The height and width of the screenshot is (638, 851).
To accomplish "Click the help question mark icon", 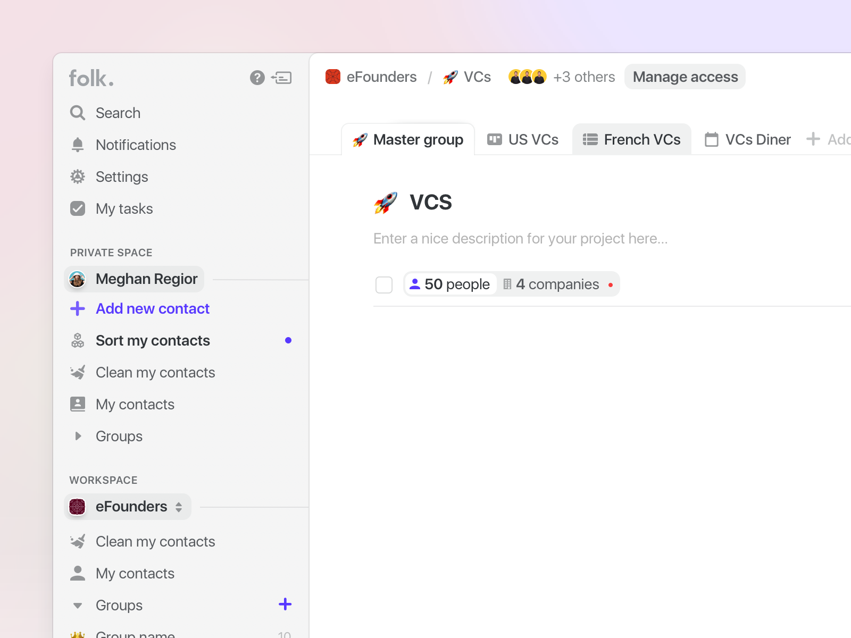I will point(257,78).
